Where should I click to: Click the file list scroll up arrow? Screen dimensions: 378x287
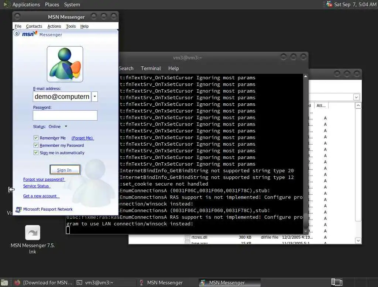(358, 106)
